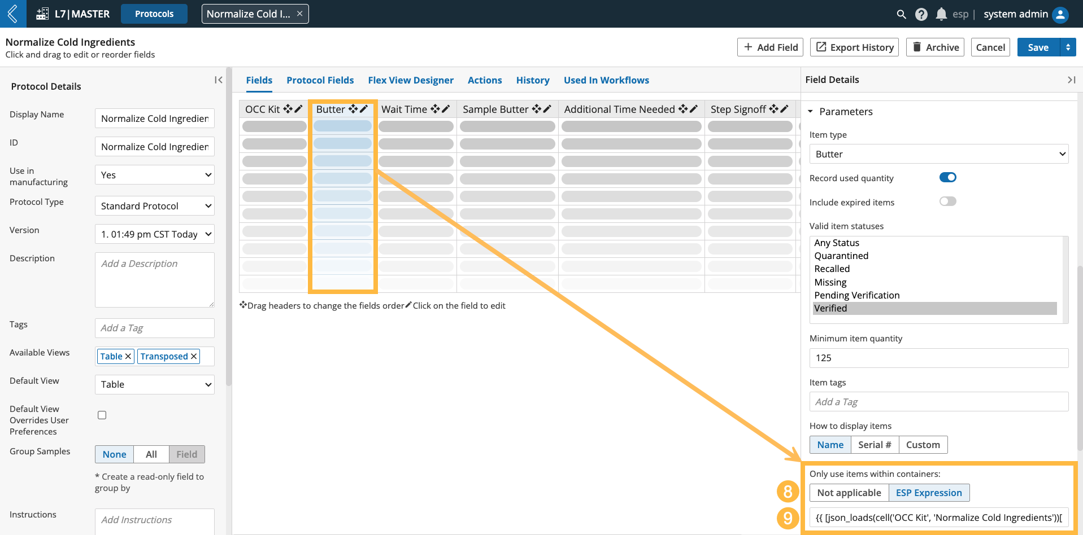The width and height of the screenshot is (1083, 535).
Task: Choose ESP Expression for containers
Action: tap(929, 493)
